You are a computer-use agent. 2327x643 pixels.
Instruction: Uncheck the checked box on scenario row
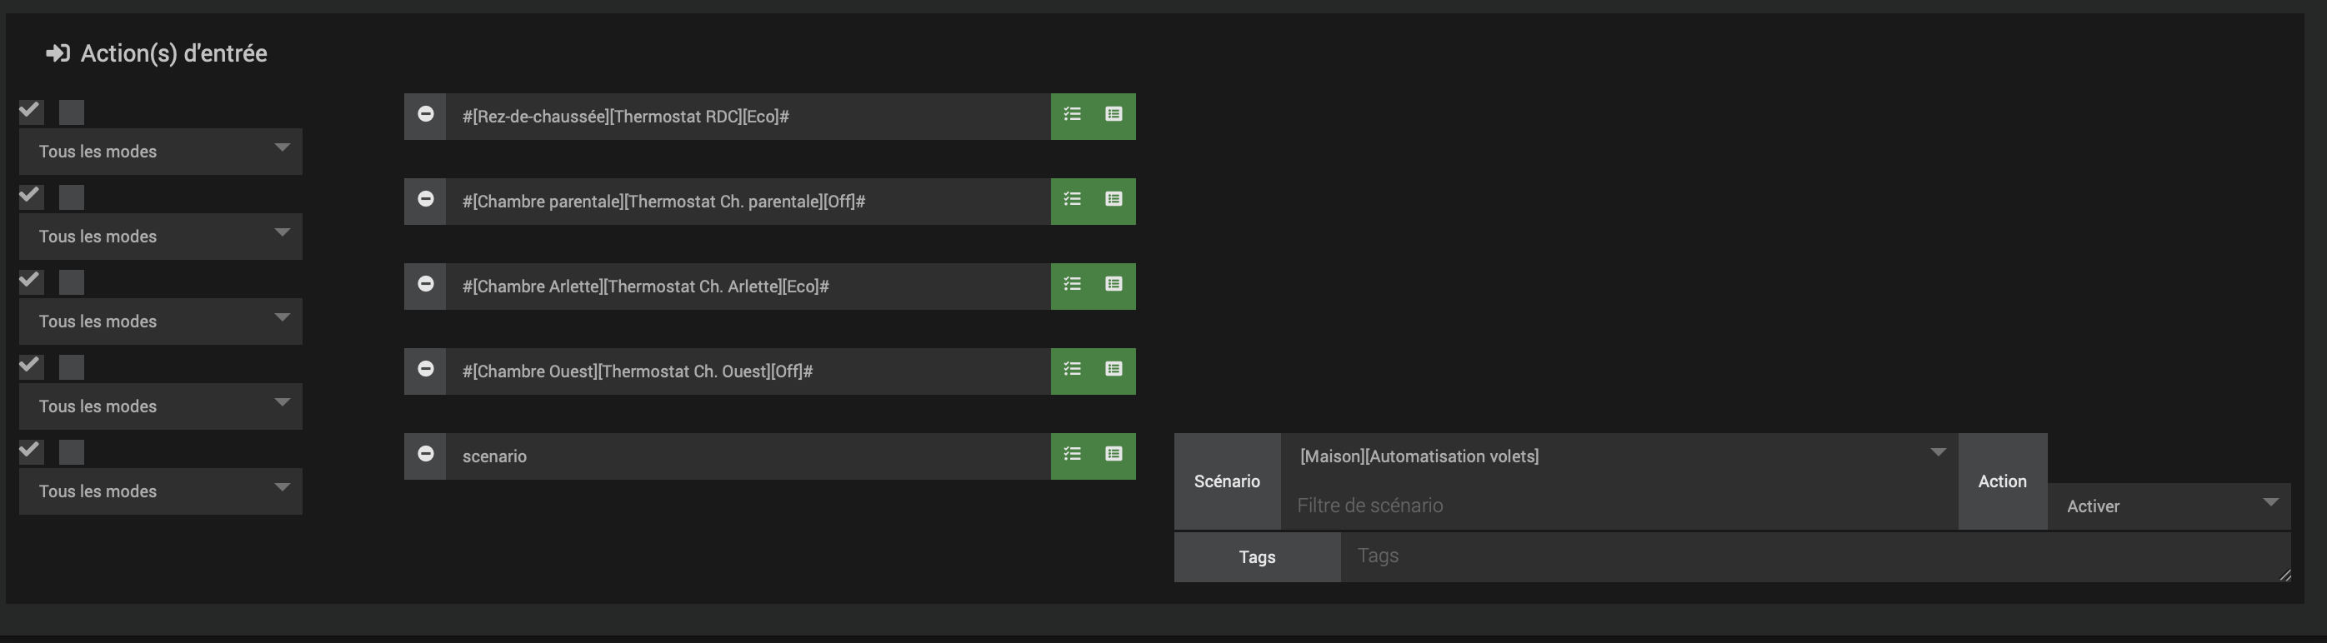click(31, 451)
